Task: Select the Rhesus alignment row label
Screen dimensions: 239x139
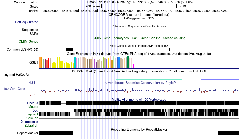Action: (x=33, y=103)
